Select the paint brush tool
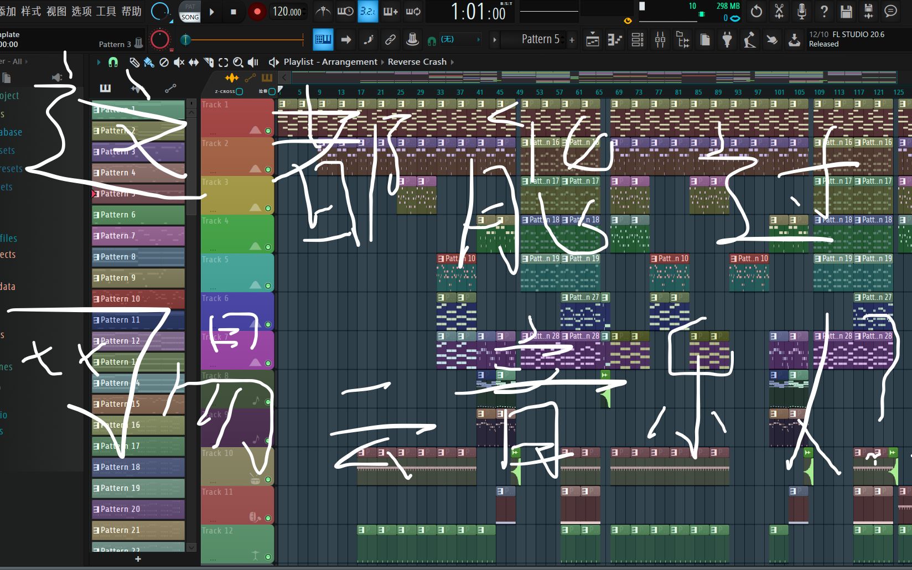This screenshot has height=570, width=912. pos(148,62)
